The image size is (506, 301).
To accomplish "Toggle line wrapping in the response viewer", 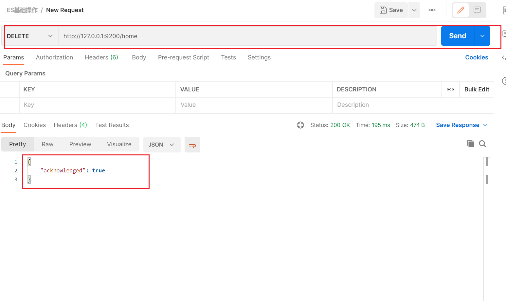I will click(192, 144).
